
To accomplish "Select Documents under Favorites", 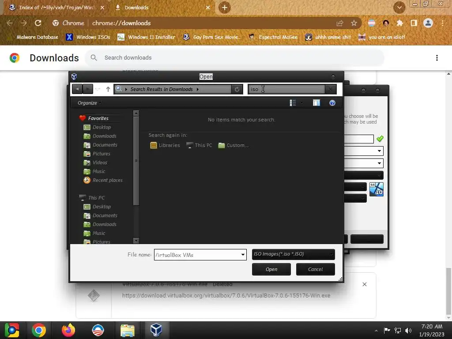I will 101,145.
